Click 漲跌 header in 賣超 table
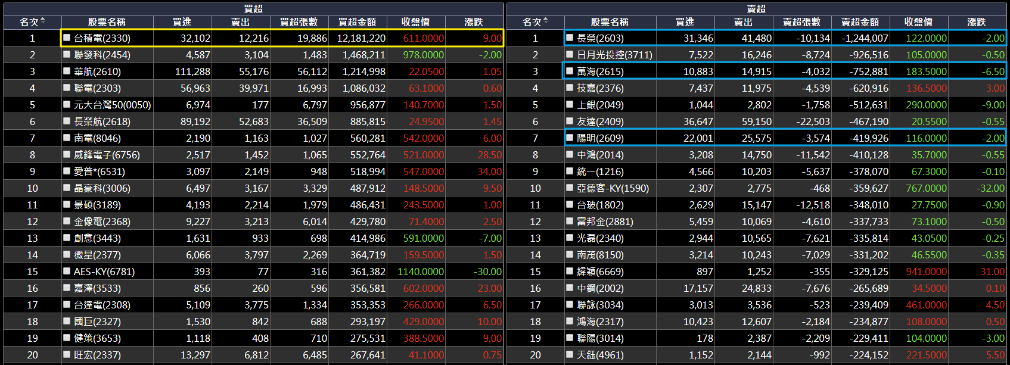 click(977, 22)
